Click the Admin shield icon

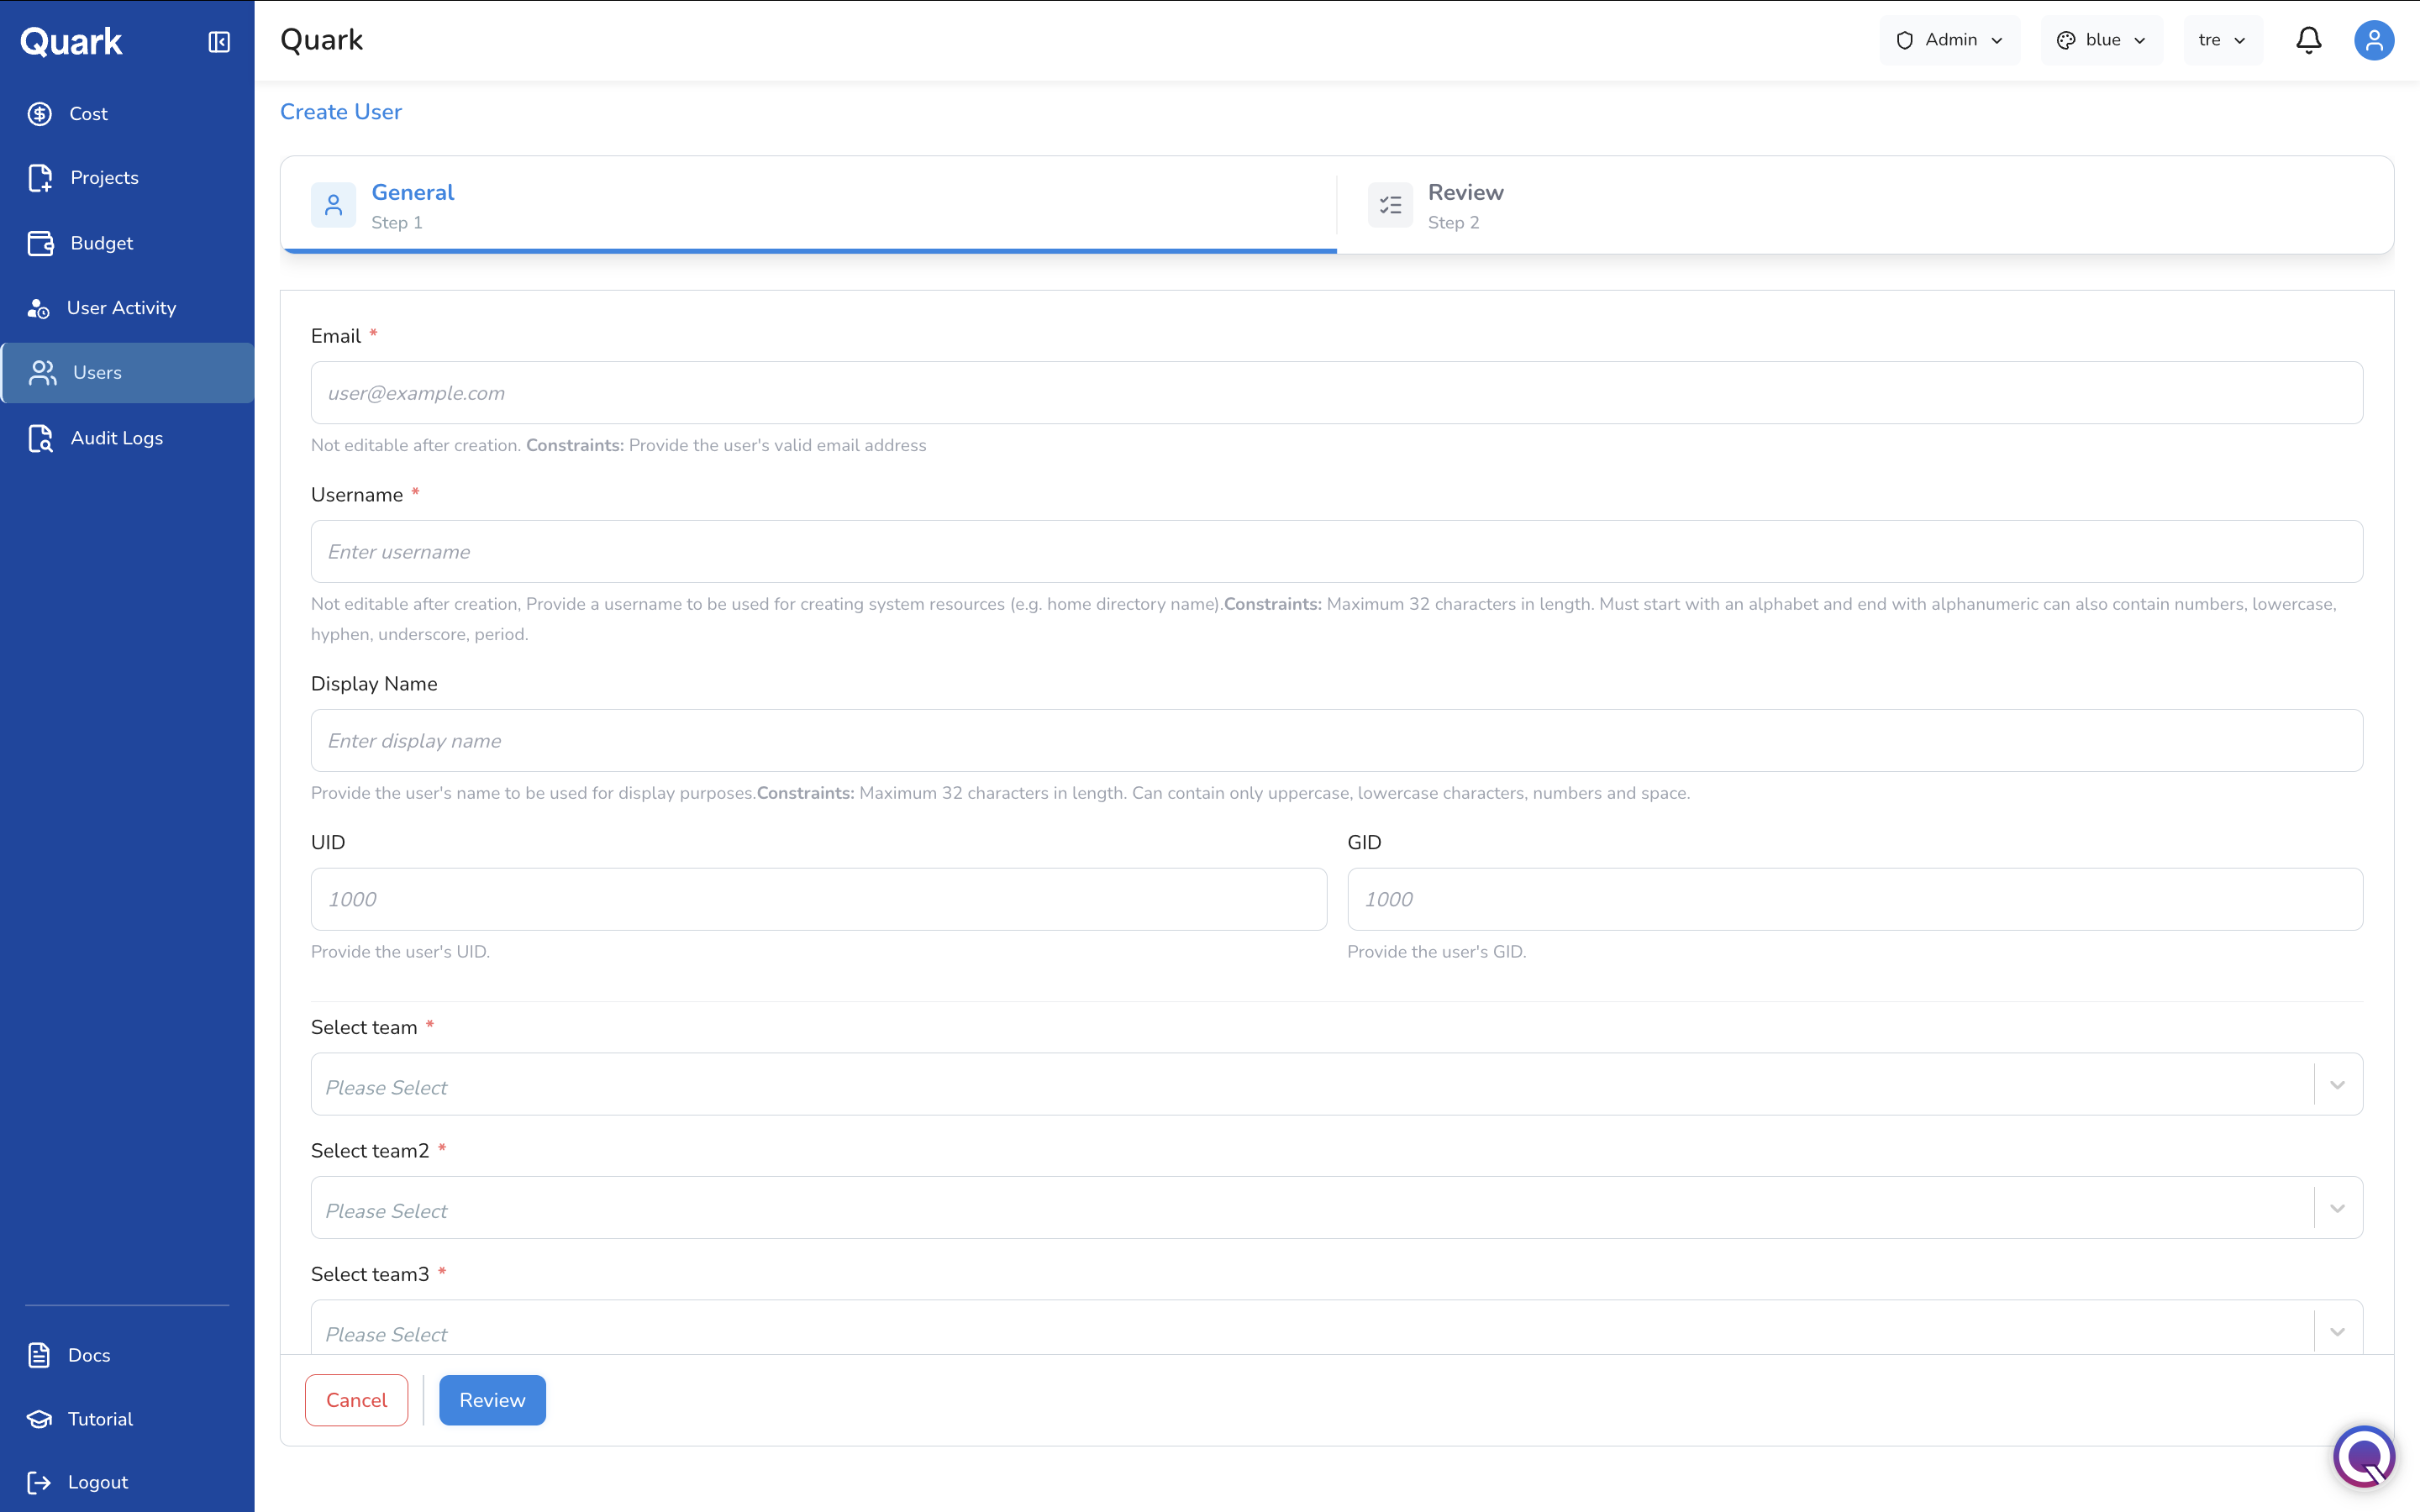pyautogui.click(x=1904, y=40)
